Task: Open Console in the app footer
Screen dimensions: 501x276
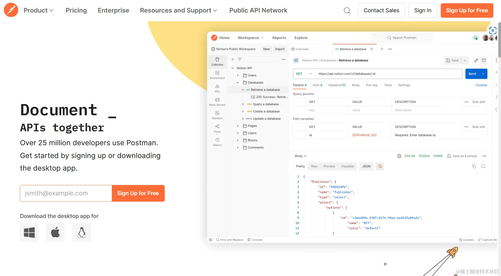Action: [x=255, y=240]
